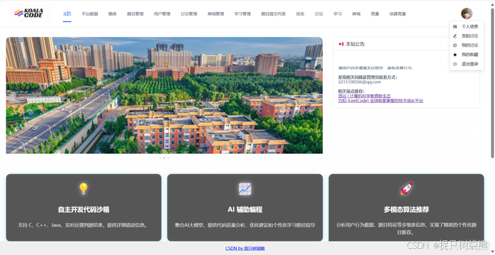Click the campus aerial carousel image
Image resolution: width=495 pixels, height=255 pixels.
pos(164,96)
